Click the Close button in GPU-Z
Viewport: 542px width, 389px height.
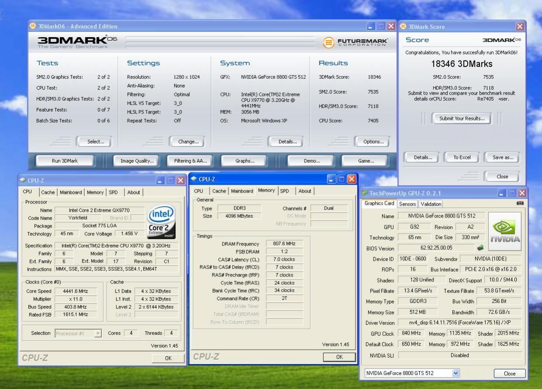coord(510,373)
